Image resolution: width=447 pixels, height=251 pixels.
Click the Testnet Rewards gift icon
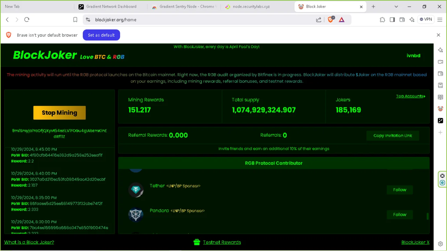pos(197,242)
